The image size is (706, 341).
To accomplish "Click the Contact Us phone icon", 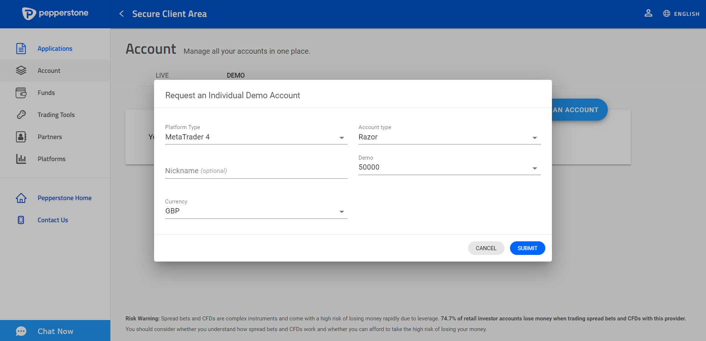I will click(x=21, y=220).
